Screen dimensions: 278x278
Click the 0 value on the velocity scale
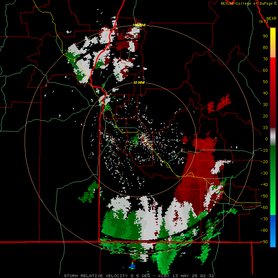267,139
